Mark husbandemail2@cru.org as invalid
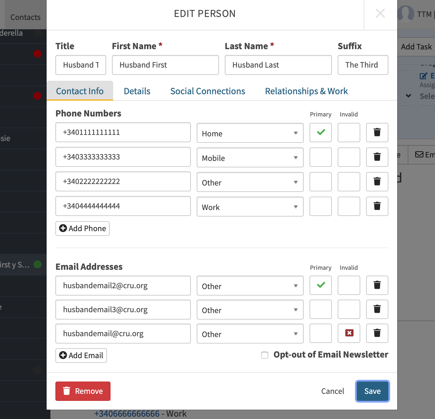 [x=349, y=285]
